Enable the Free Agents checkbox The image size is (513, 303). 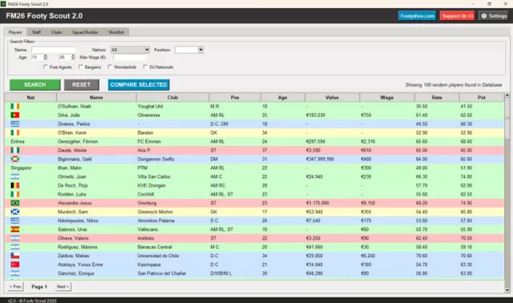click(x=46, y=67)
